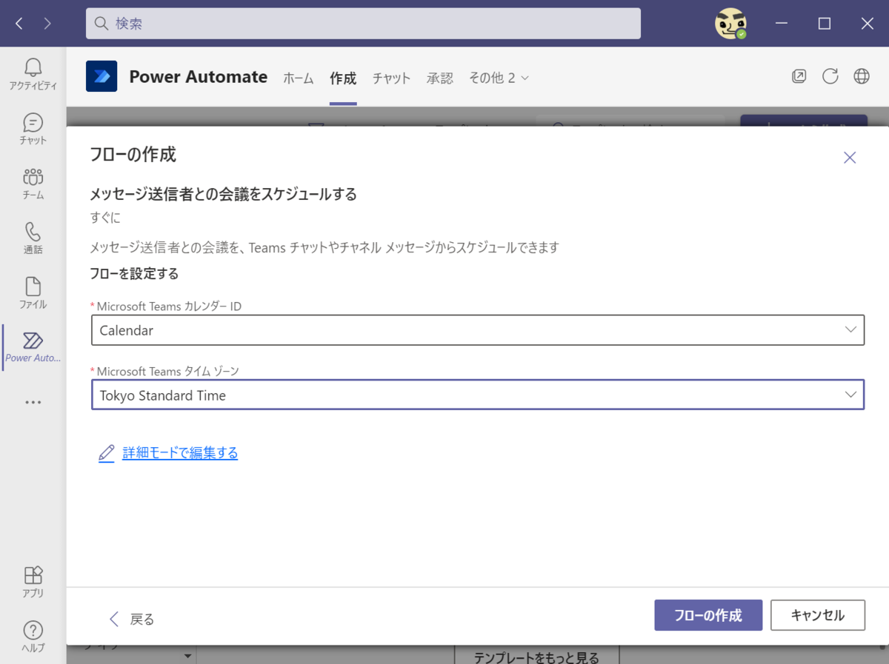Screen dimensions: 889x664
Task: Open Apps (アプリ) store in sidebar
Action: (x=33, y=582)
